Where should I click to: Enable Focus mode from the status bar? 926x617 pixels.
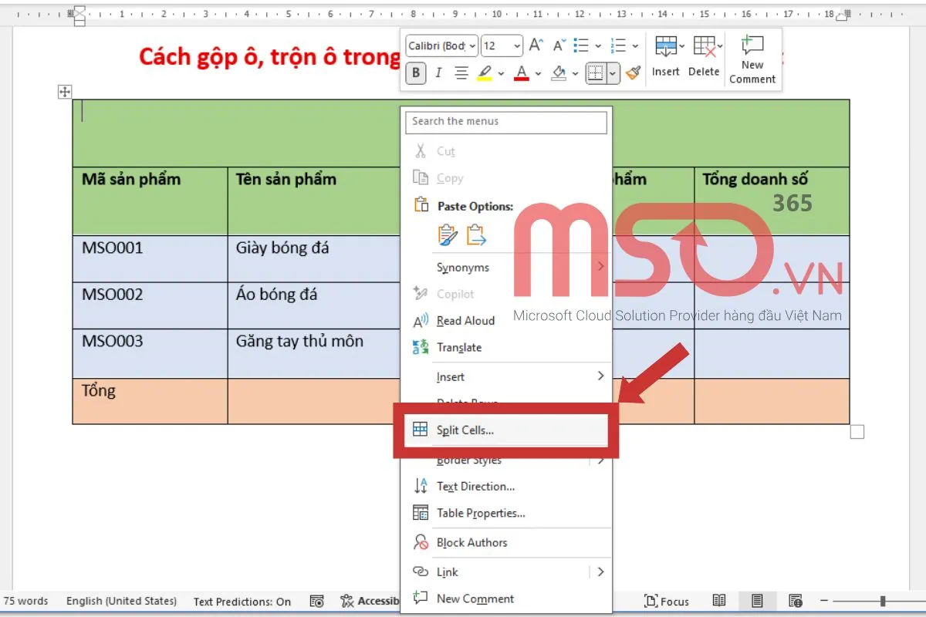[667, 601]
